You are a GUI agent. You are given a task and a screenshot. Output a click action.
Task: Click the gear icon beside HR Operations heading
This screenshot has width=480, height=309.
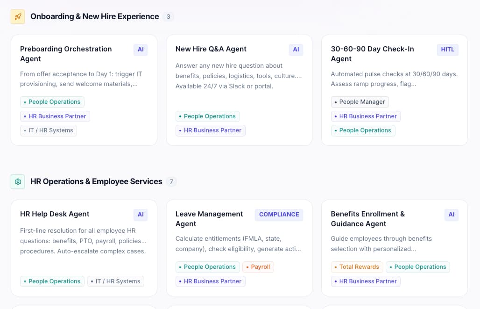(18, 182)
